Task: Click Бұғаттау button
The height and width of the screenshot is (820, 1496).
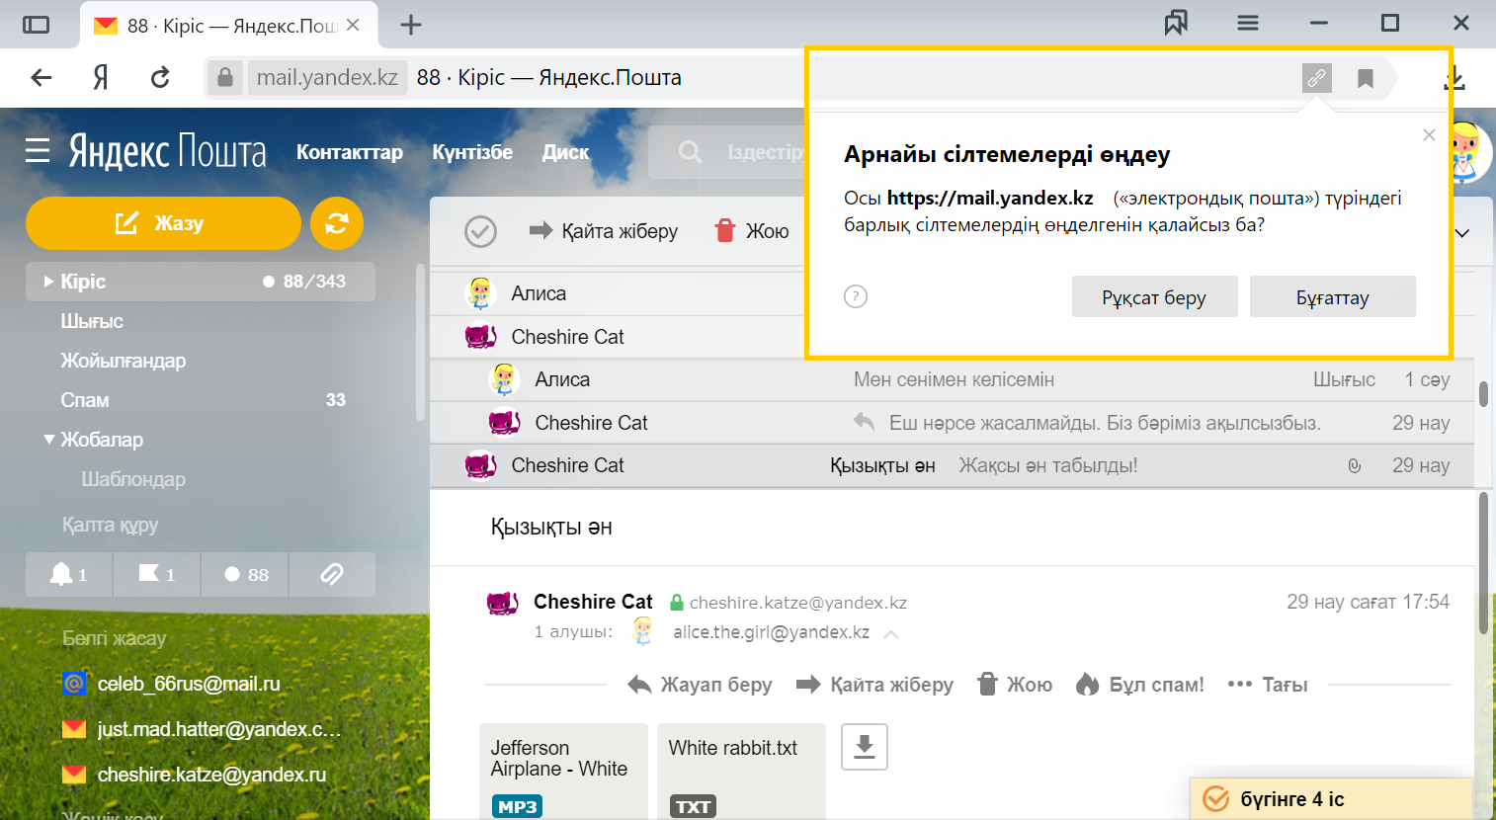Action: [x=1332, y=296]
